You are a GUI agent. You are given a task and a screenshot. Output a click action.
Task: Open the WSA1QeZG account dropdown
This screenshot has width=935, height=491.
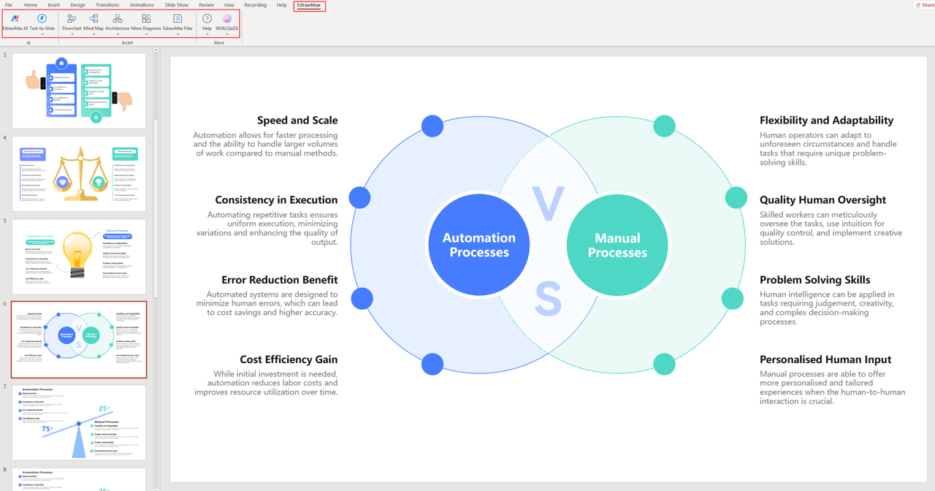pyautogui.click(x=227, y=34)
